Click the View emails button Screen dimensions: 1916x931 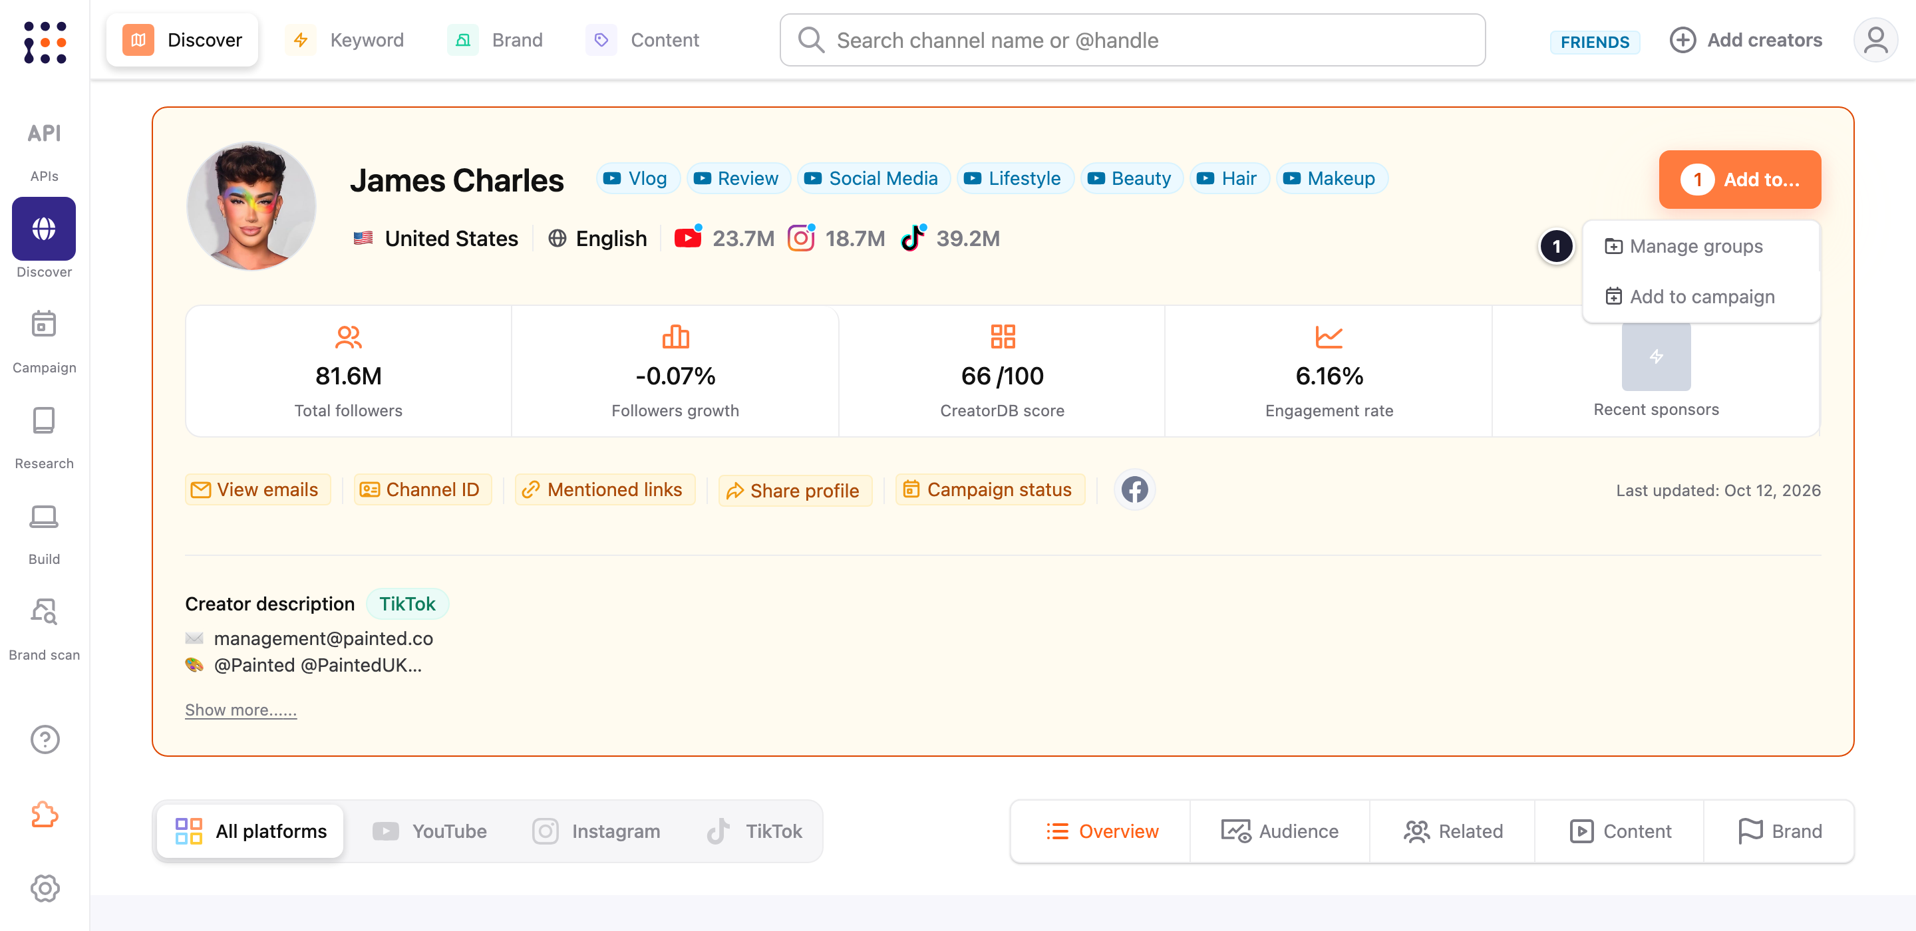click(257, 489)
